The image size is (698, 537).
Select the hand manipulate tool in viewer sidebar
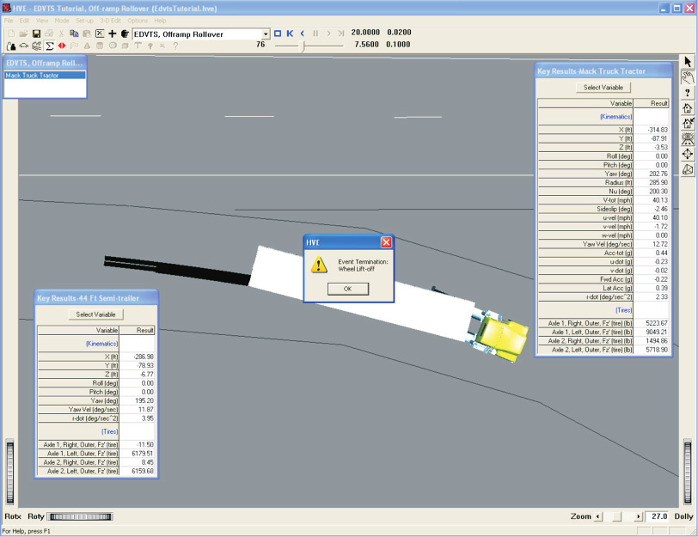tap(688, 77)
